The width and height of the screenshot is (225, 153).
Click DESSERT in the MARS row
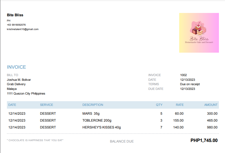[48, 114]
